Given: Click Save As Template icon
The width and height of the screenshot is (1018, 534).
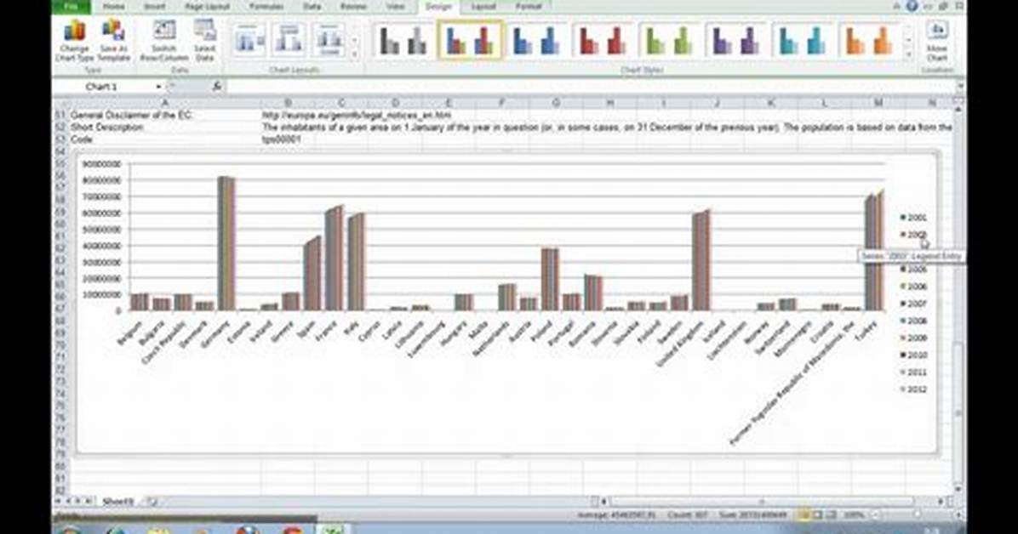Looking at the screenshot, I should click(113, 41).
